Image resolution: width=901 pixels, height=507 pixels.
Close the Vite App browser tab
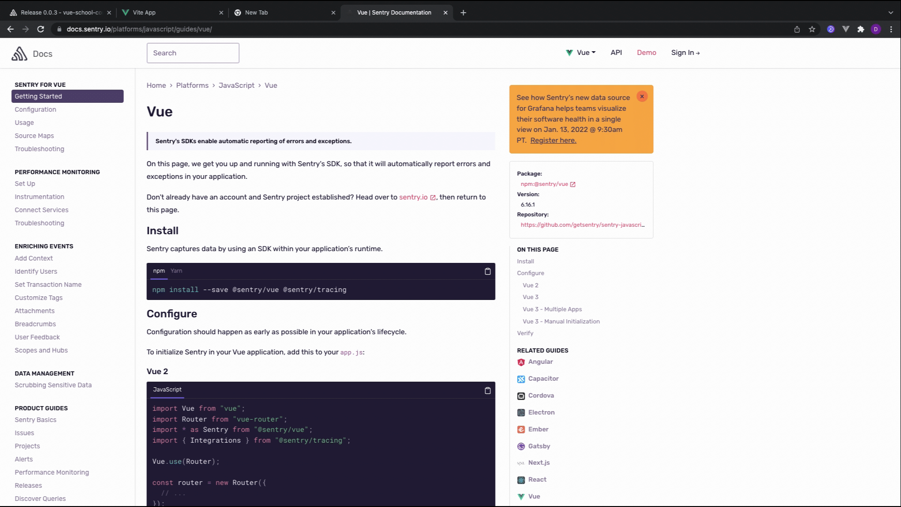(221, 13)
